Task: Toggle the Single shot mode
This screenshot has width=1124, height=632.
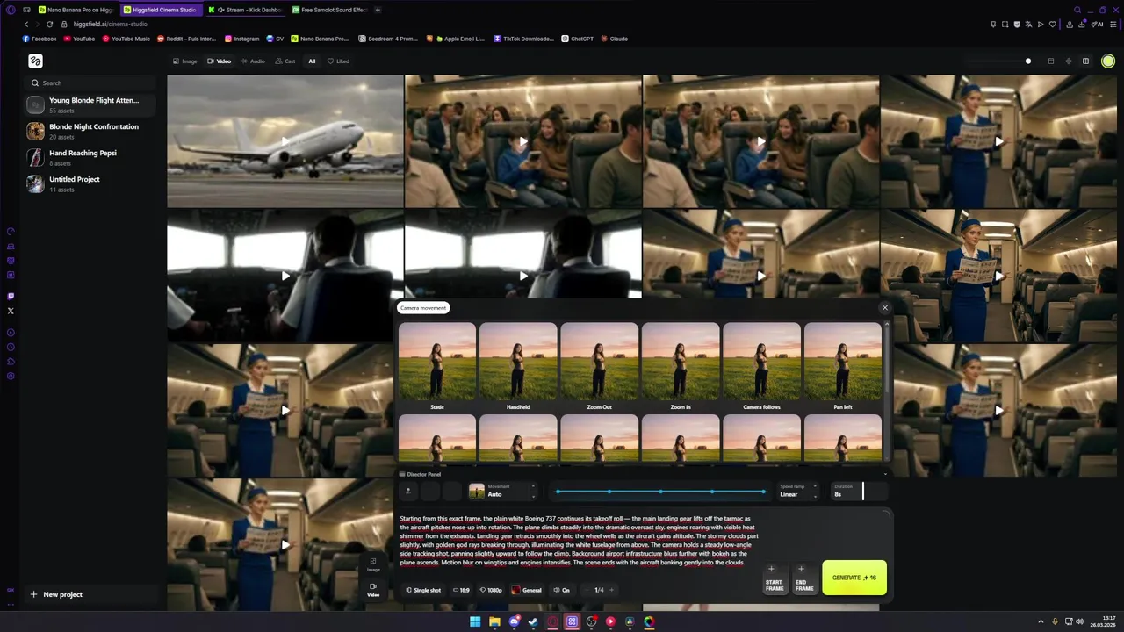Action: pos(424,590)
